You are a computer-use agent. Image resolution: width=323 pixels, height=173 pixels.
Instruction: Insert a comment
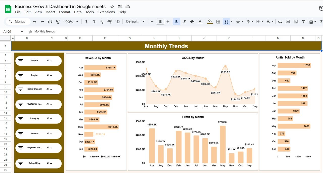coord(288,22)
